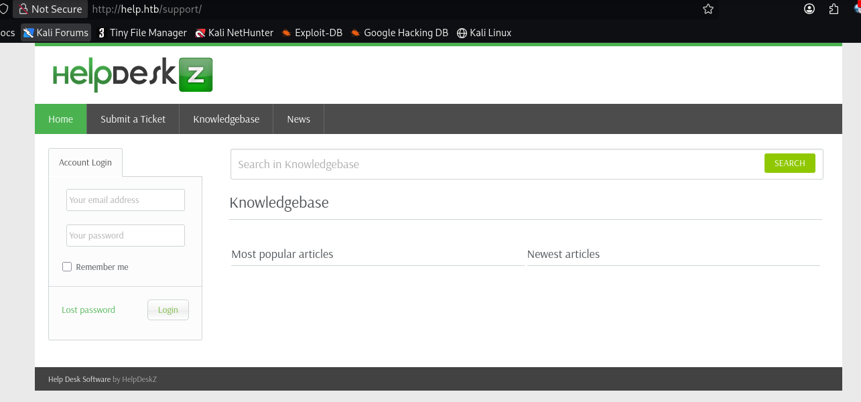Select the Account Login tab
The image size is (861, 402).
[x=86, y=162]
